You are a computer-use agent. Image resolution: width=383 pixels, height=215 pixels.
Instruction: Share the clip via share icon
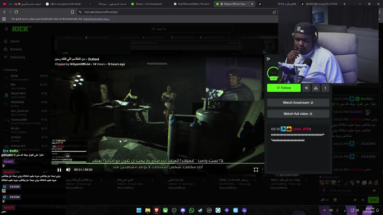[306, 88]
